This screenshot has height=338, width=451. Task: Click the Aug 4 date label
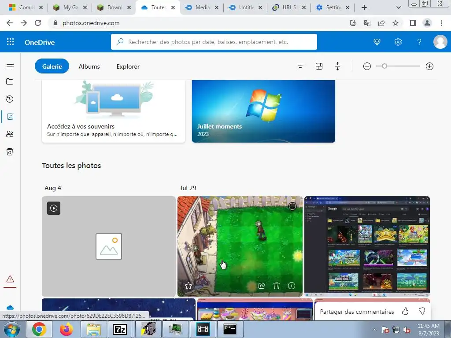point(53,188)
